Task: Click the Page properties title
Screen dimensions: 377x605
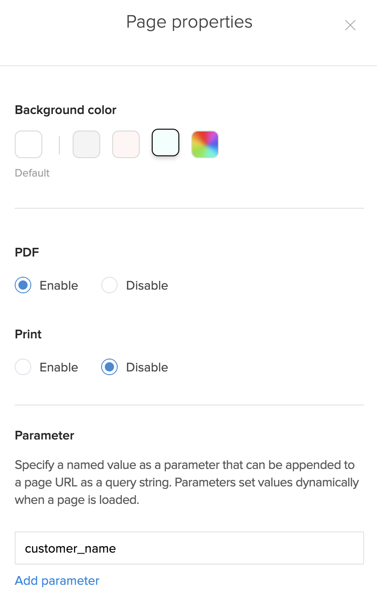Action: point(189,22)
